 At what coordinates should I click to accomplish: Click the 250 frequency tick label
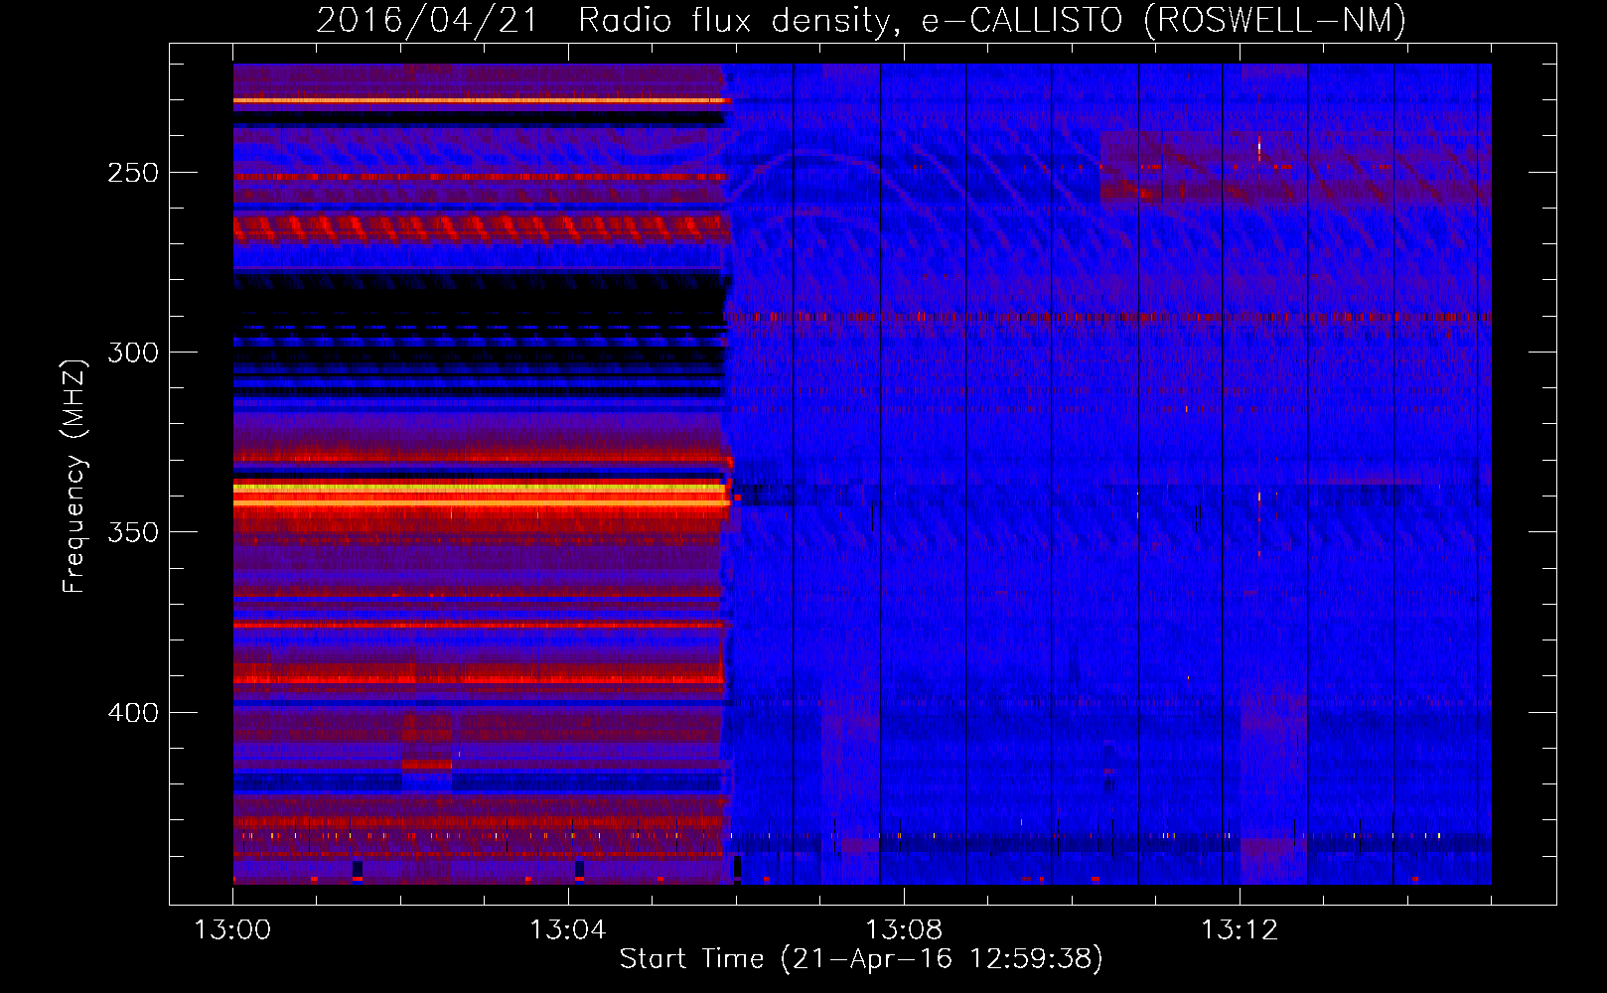(133, 173)
